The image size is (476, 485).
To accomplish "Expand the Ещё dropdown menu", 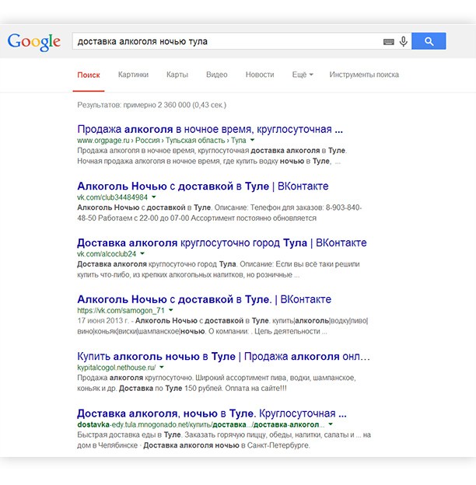I will 302,75.
